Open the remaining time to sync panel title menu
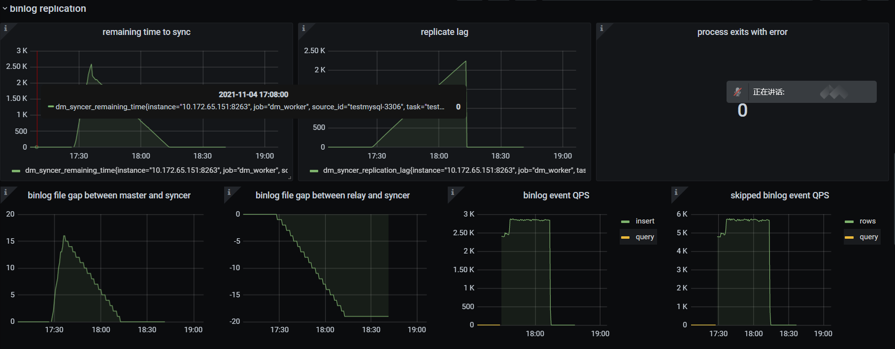 point(146,32)
